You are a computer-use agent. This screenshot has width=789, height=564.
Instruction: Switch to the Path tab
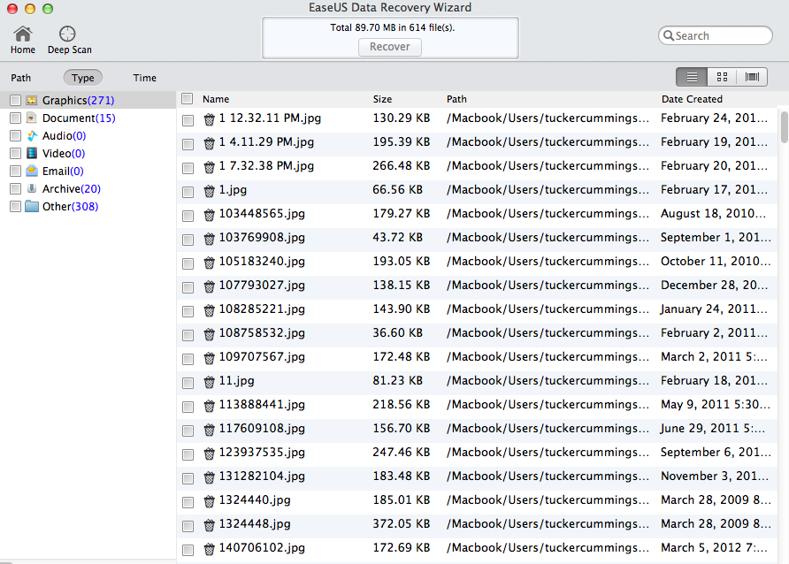21,78
